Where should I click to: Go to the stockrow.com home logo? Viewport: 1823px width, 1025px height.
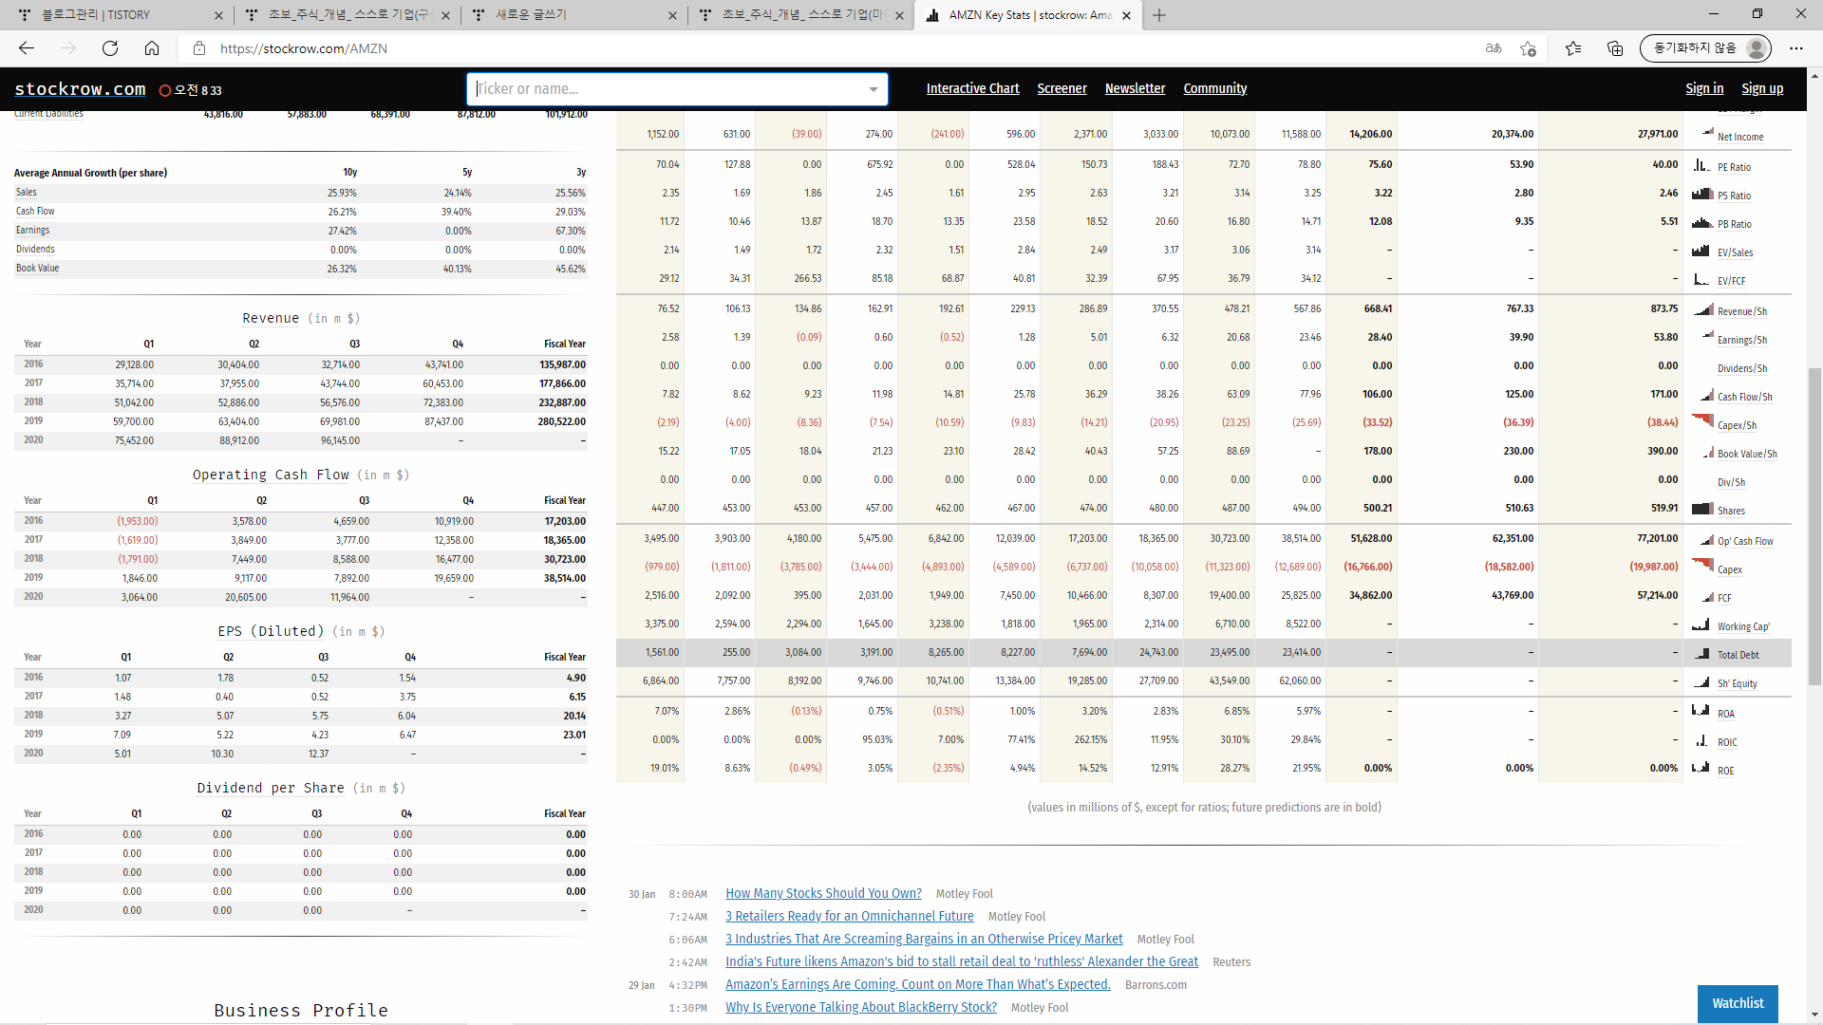click(x=80, y=89)
